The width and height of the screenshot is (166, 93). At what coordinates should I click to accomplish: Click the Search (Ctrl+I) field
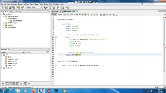[x=153, y=4]
